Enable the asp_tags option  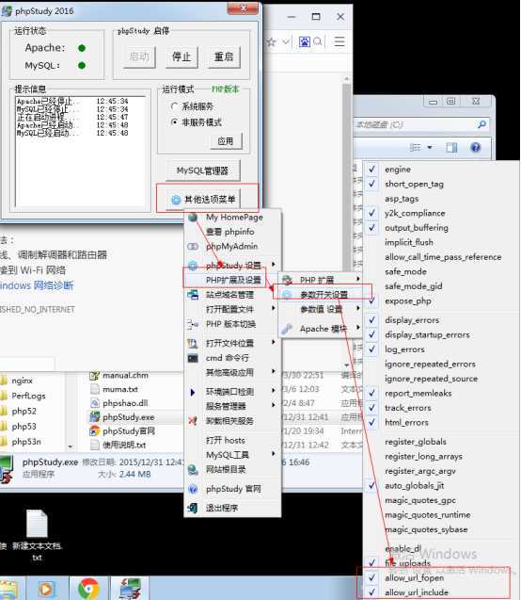pyautogui.click(x=402, y=199)
